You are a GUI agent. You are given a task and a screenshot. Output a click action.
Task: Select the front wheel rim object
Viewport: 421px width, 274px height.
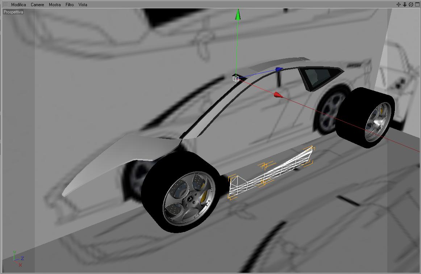pos(189,199)
